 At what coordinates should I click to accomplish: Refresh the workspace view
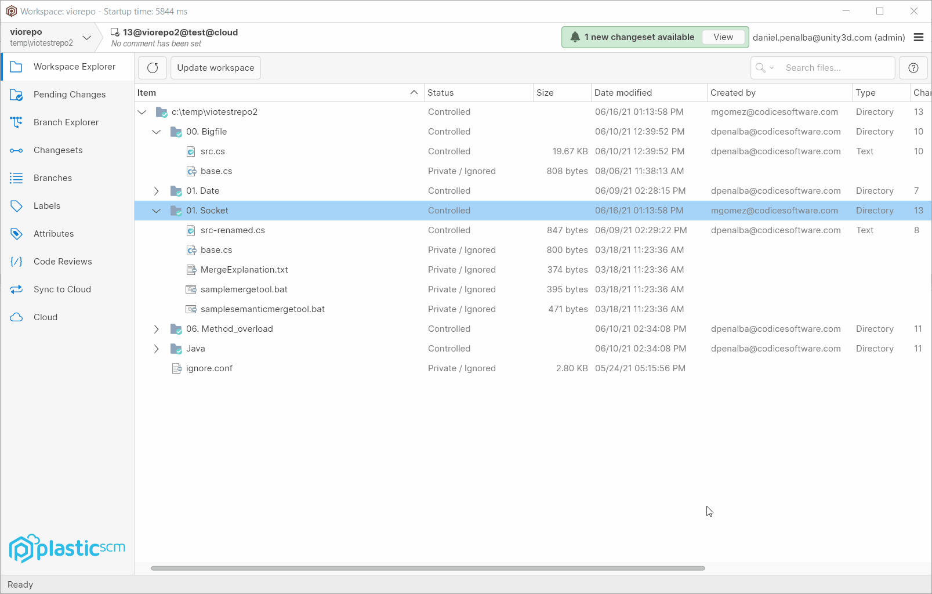152,68
